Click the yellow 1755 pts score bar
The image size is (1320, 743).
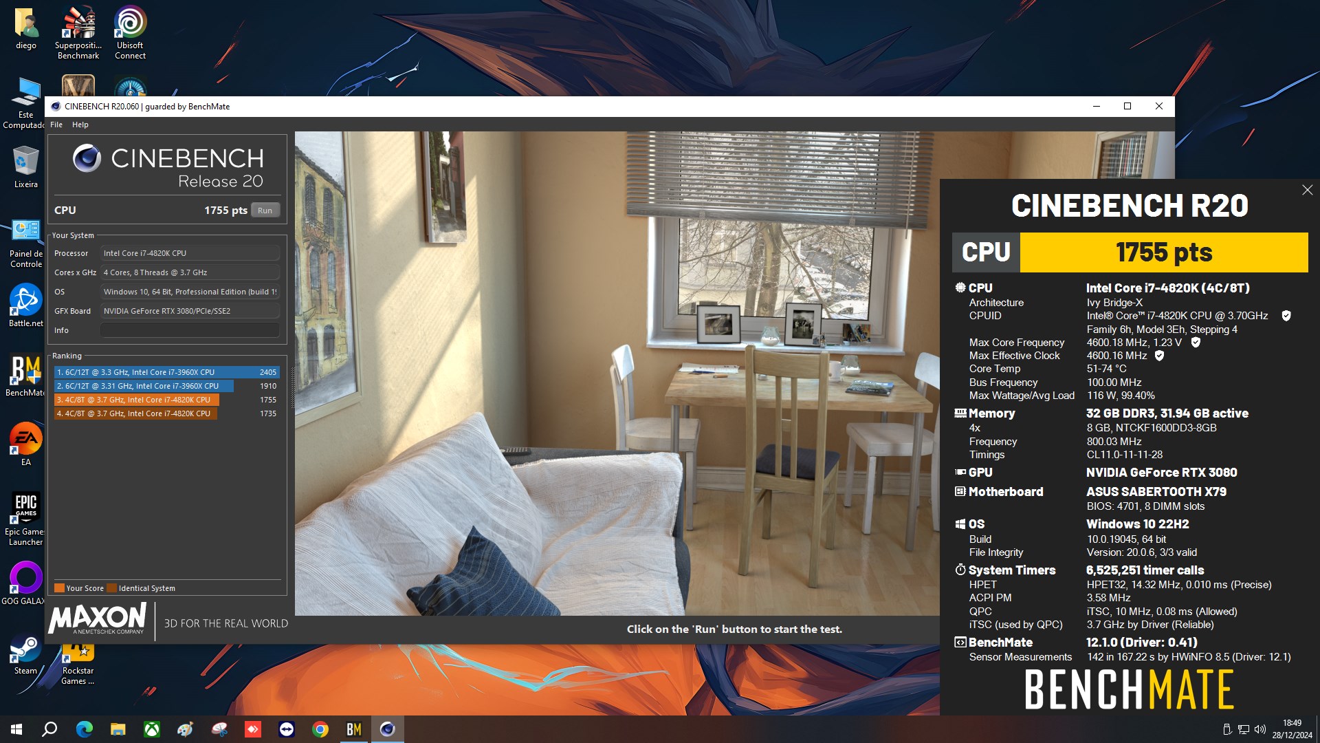[x=1164, y=252]
